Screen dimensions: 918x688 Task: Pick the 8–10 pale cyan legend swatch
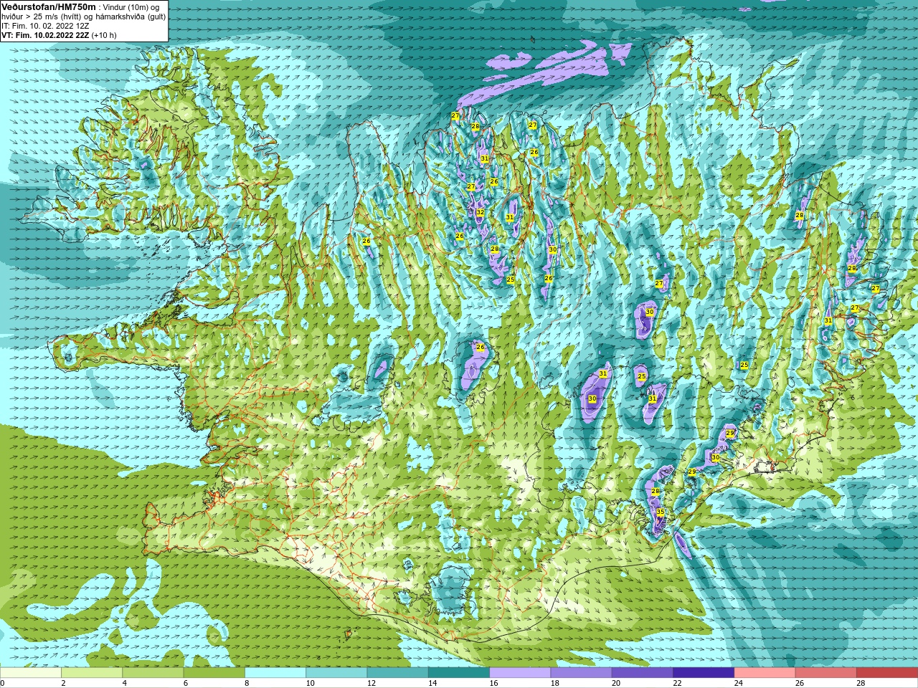point(275,673)
